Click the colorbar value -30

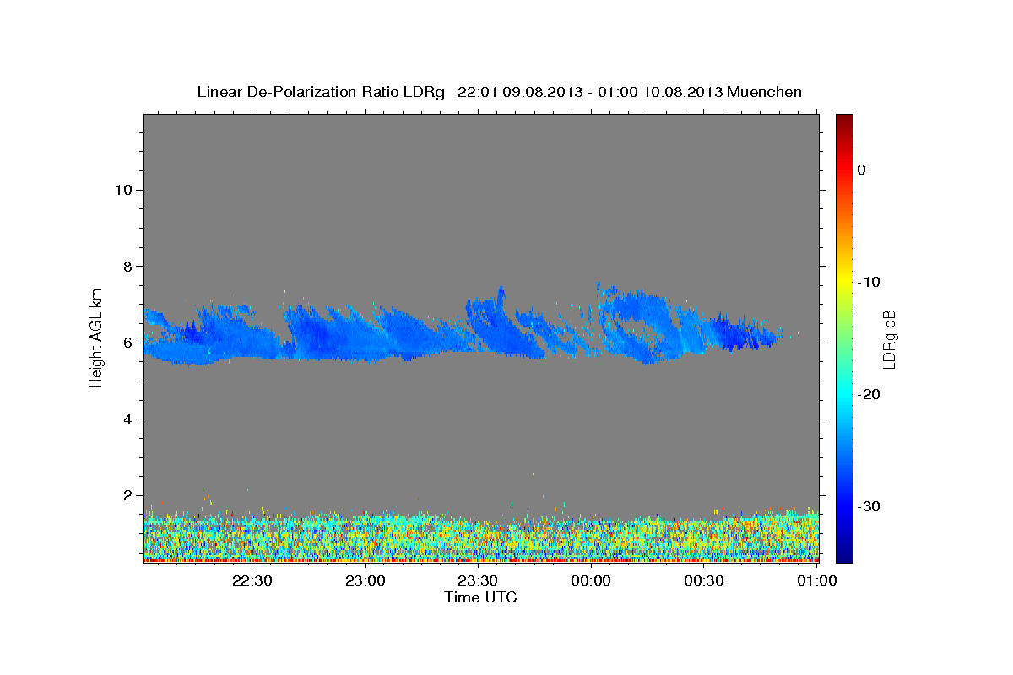(869, 506)
